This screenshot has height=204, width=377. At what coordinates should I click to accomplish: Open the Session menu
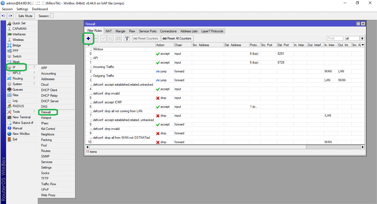(7, 9)
